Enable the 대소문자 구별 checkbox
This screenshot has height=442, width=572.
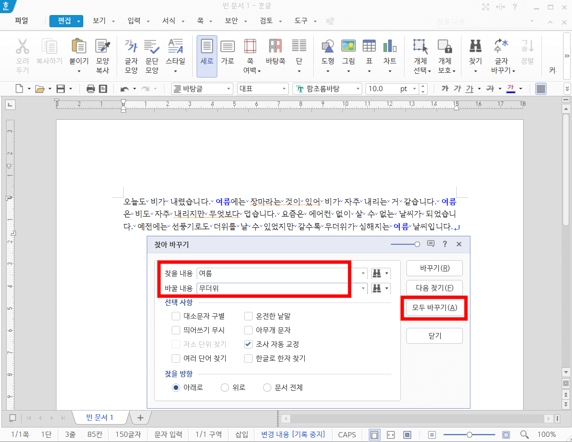tap(176, 316)
